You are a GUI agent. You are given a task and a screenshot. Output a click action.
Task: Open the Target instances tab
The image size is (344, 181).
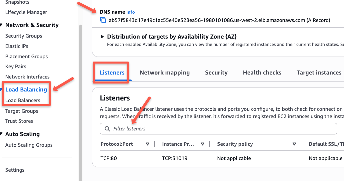pyautogui.click(x=319, y=73)
